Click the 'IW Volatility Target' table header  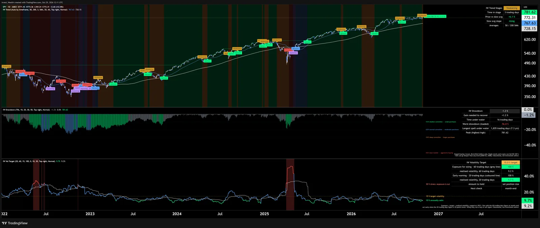tap(476, 163)
